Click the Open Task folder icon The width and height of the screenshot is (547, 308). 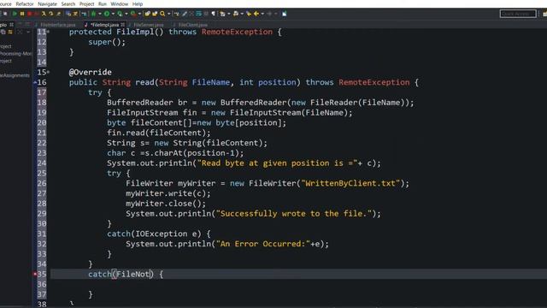[155, 14]
